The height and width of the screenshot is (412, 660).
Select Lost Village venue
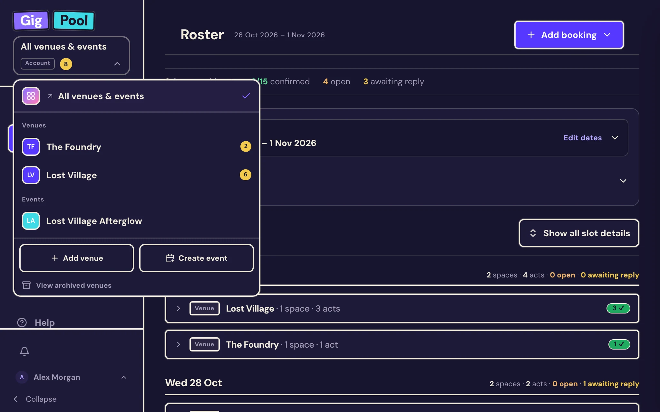point(137,175)
